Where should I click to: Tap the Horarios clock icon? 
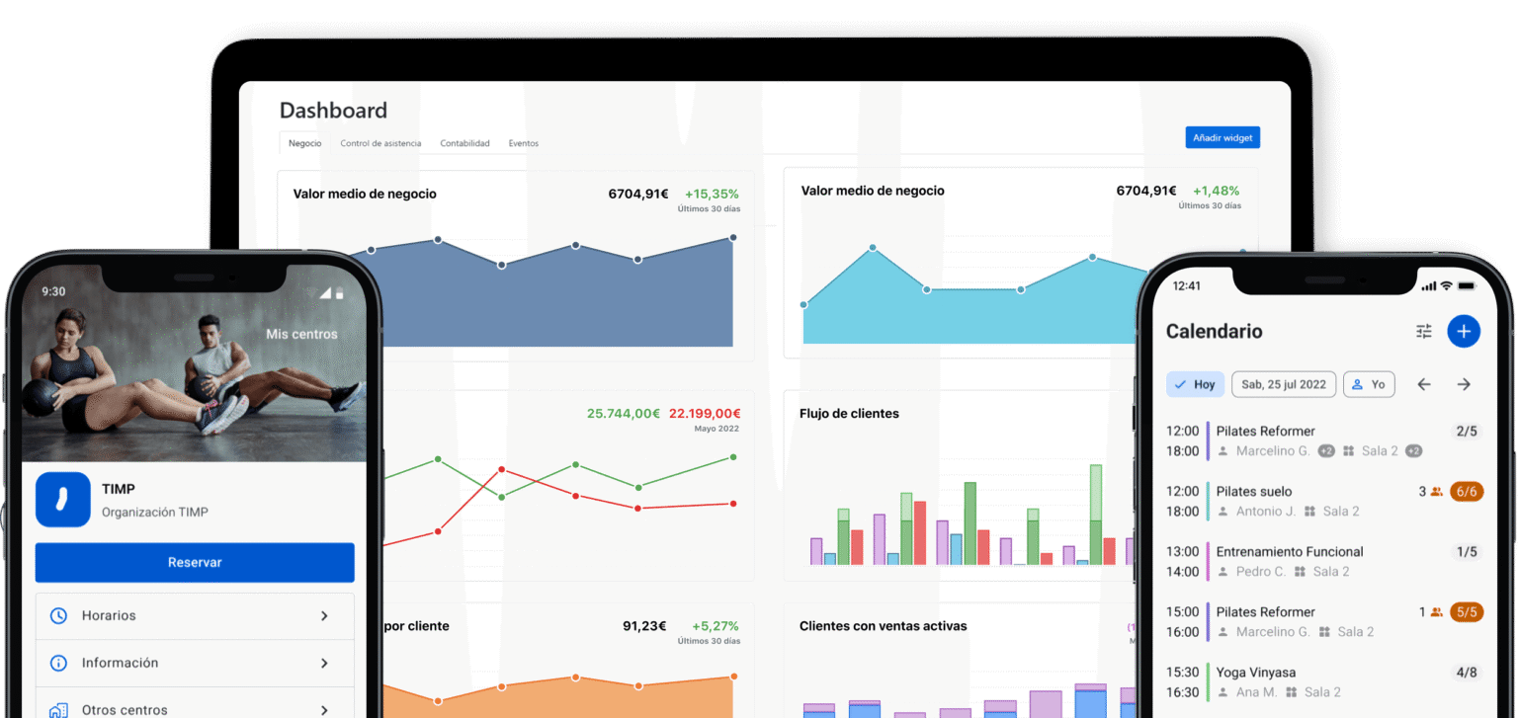58,615
